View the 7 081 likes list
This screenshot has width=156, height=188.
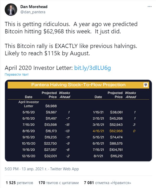click(108, 183)
